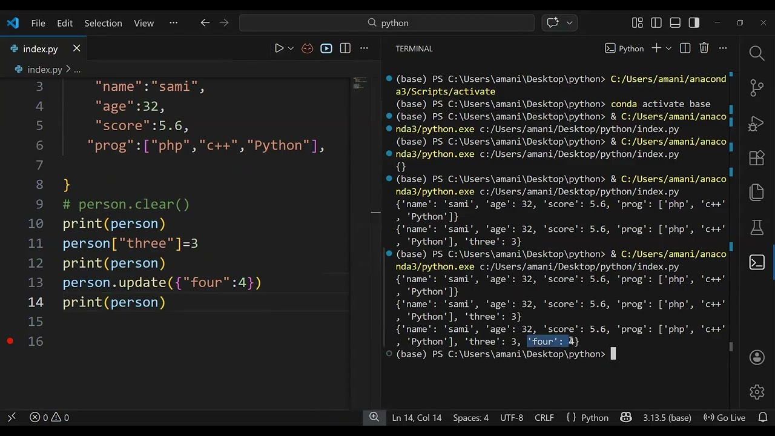Click the breadcrumb ellipsis segment
The image size is (775, 436).
[x=77, y=70]
